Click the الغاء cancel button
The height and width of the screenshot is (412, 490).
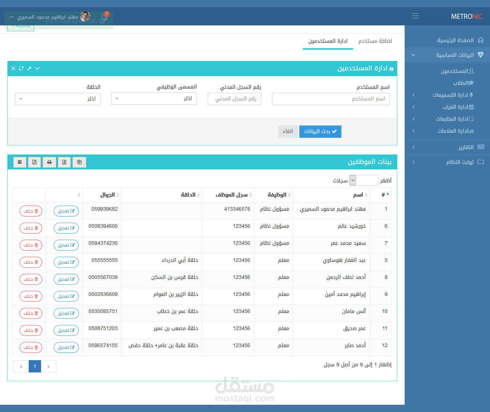pos(288,131)
